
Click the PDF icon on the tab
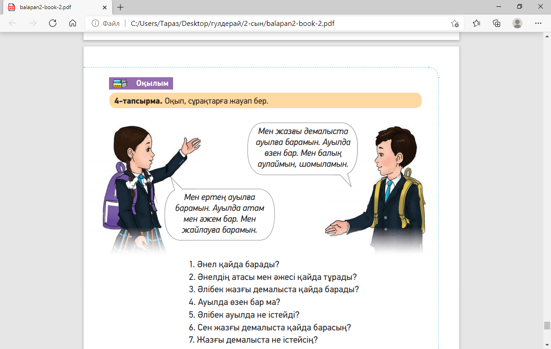[11, 7]
